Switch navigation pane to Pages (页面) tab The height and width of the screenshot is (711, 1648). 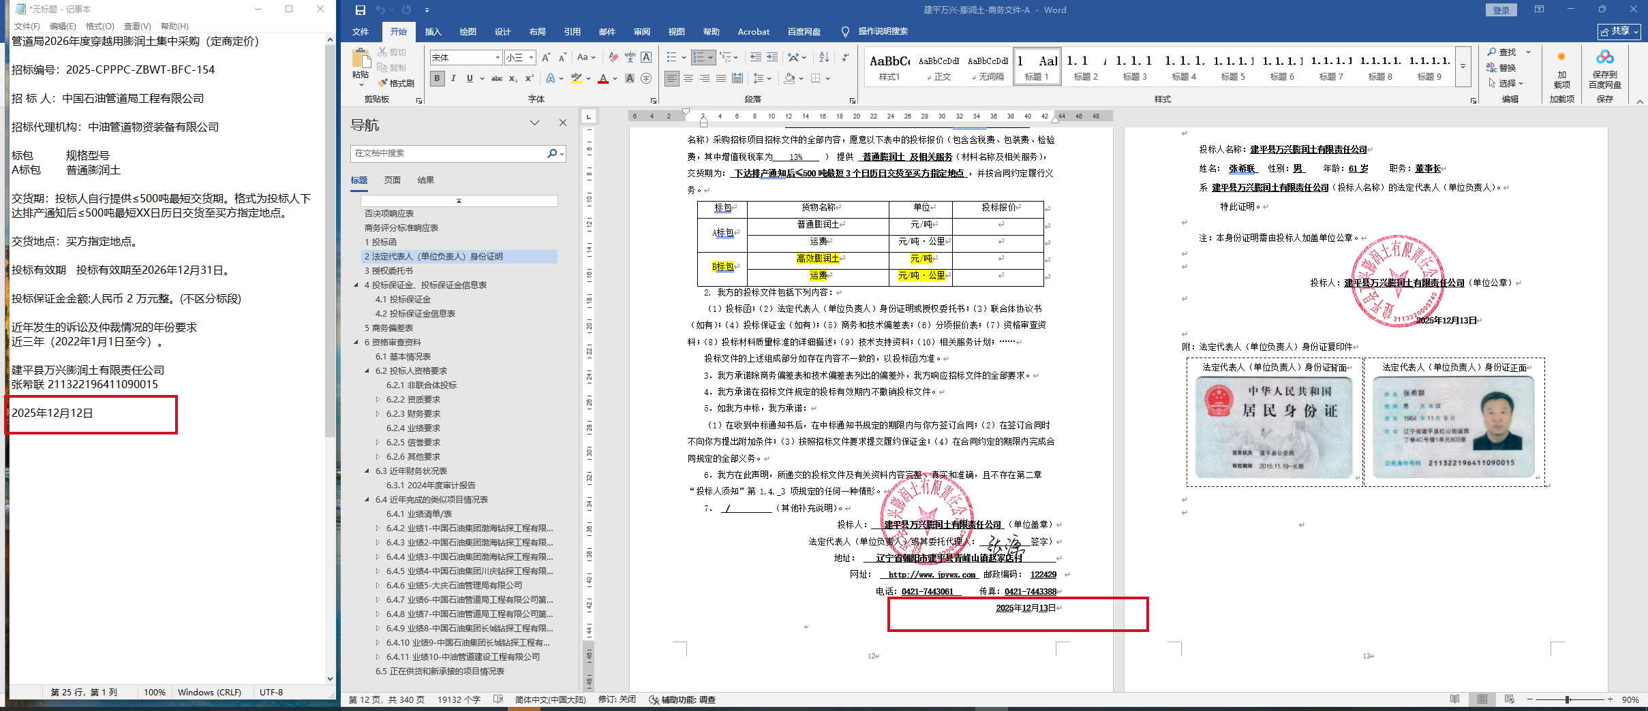pos(393,180)
